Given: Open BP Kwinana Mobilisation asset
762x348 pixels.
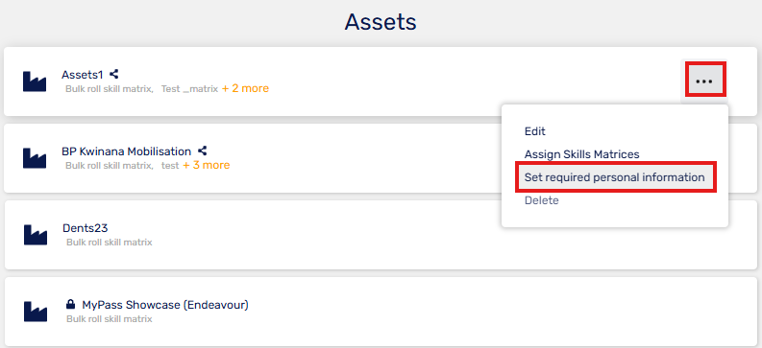Looking at the screenshot, I should coord(126,151).
